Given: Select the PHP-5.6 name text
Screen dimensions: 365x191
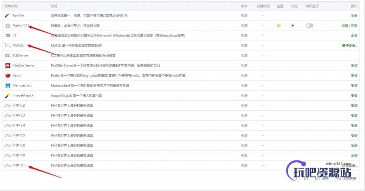Looking at the screenshot, I should 19,145.
